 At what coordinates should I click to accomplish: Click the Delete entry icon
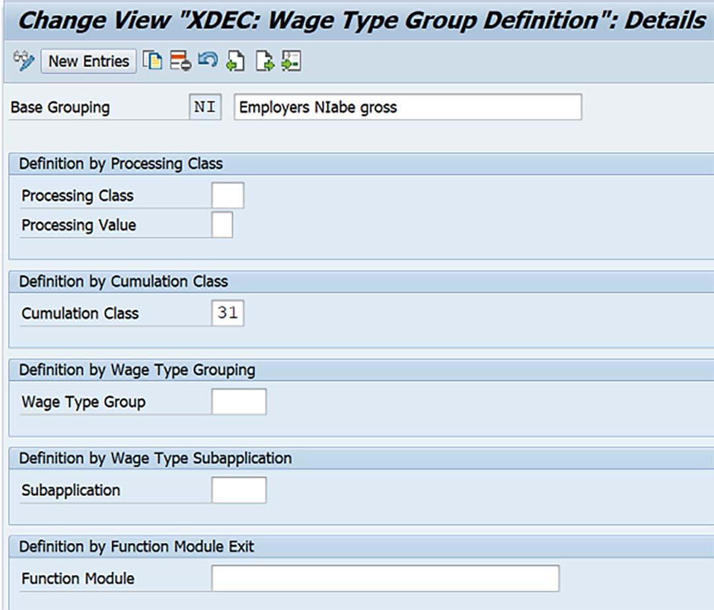[180, 61]
